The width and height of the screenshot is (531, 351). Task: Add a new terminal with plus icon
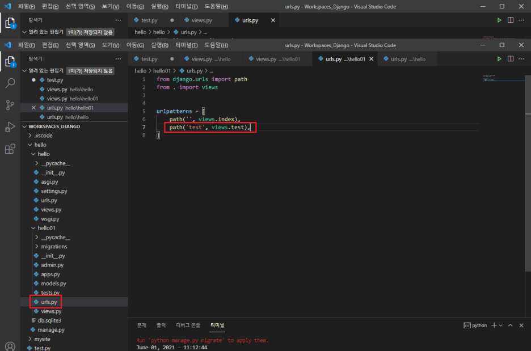(494, 325)
